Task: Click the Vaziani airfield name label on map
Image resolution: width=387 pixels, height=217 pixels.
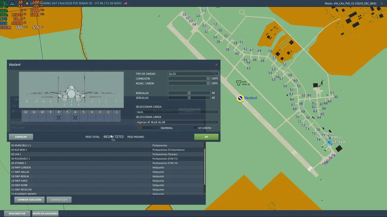Action: click(251, 98)
